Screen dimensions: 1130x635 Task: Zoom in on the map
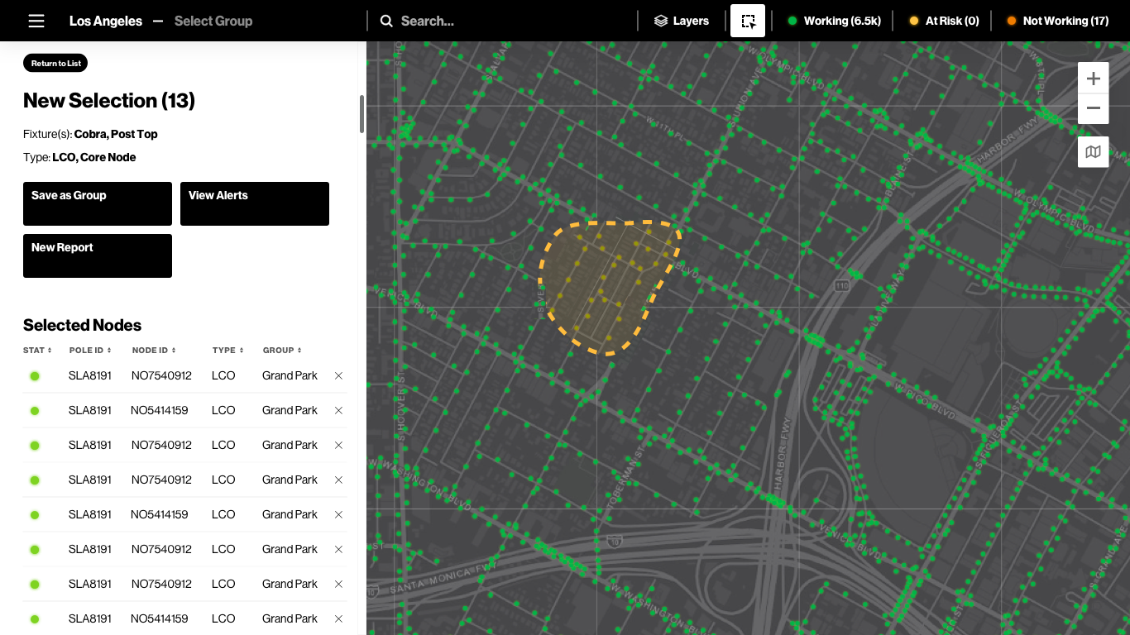point(1093,79)
